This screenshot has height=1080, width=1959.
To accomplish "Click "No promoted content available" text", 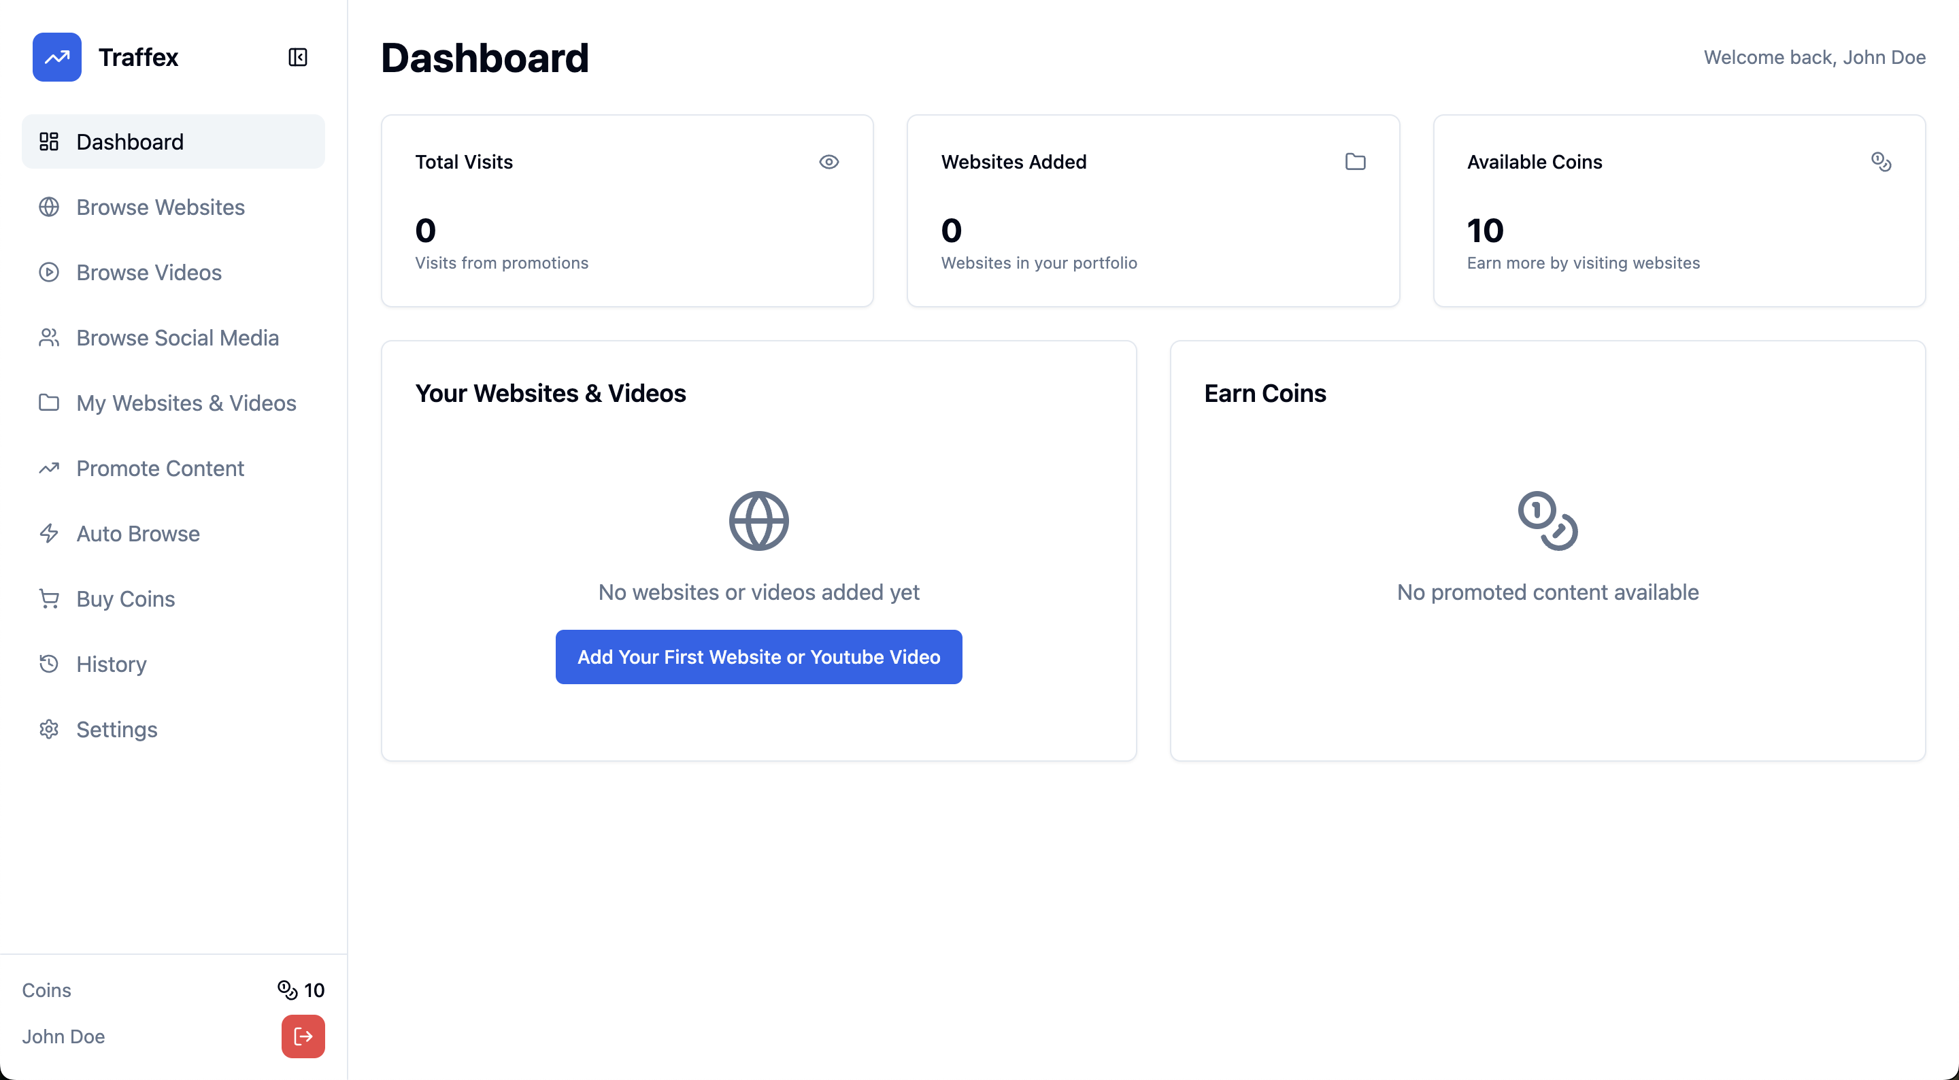I will [1548, 592].
